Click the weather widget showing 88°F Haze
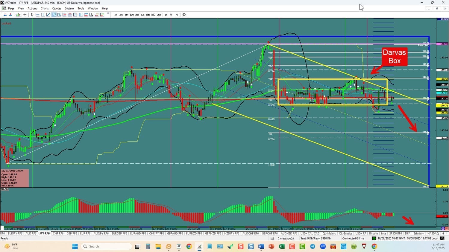This screenshot has height=252, width=449. [11, 246]
